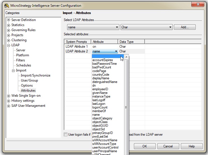Expand the SAP User Management node
208x155 pixels.
pyautogui.click(x=8, y=106)
